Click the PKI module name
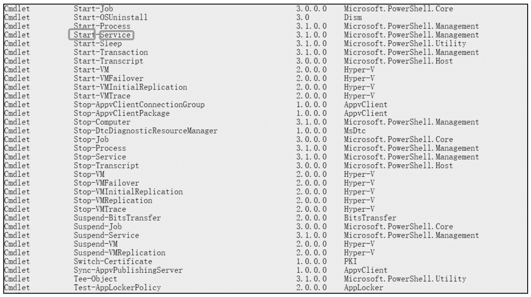 [350, 262]
